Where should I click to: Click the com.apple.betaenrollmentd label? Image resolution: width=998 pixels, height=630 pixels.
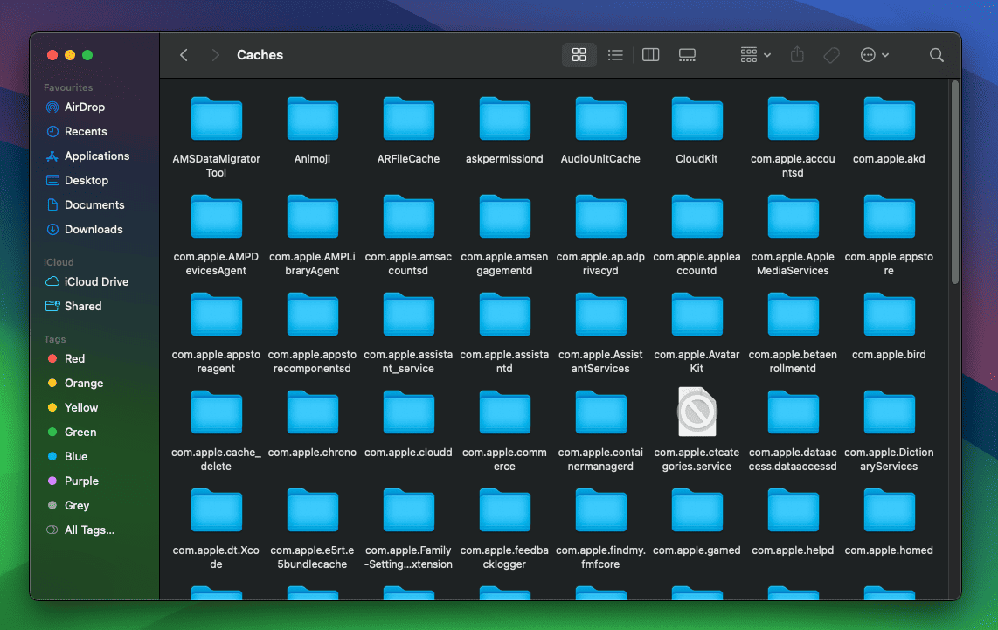[x=793, y=362]
